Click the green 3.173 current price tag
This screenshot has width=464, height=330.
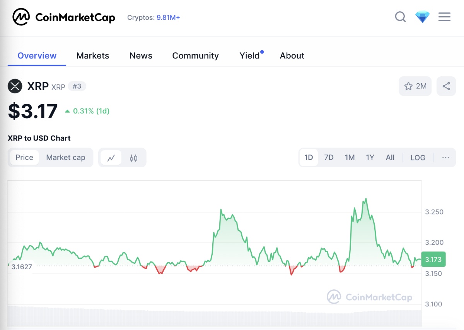[433, 260]
